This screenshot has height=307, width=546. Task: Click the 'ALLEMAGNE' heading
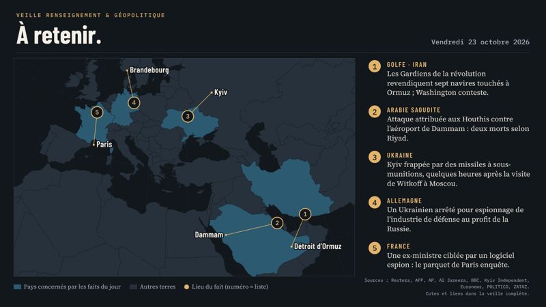[404, 201]
